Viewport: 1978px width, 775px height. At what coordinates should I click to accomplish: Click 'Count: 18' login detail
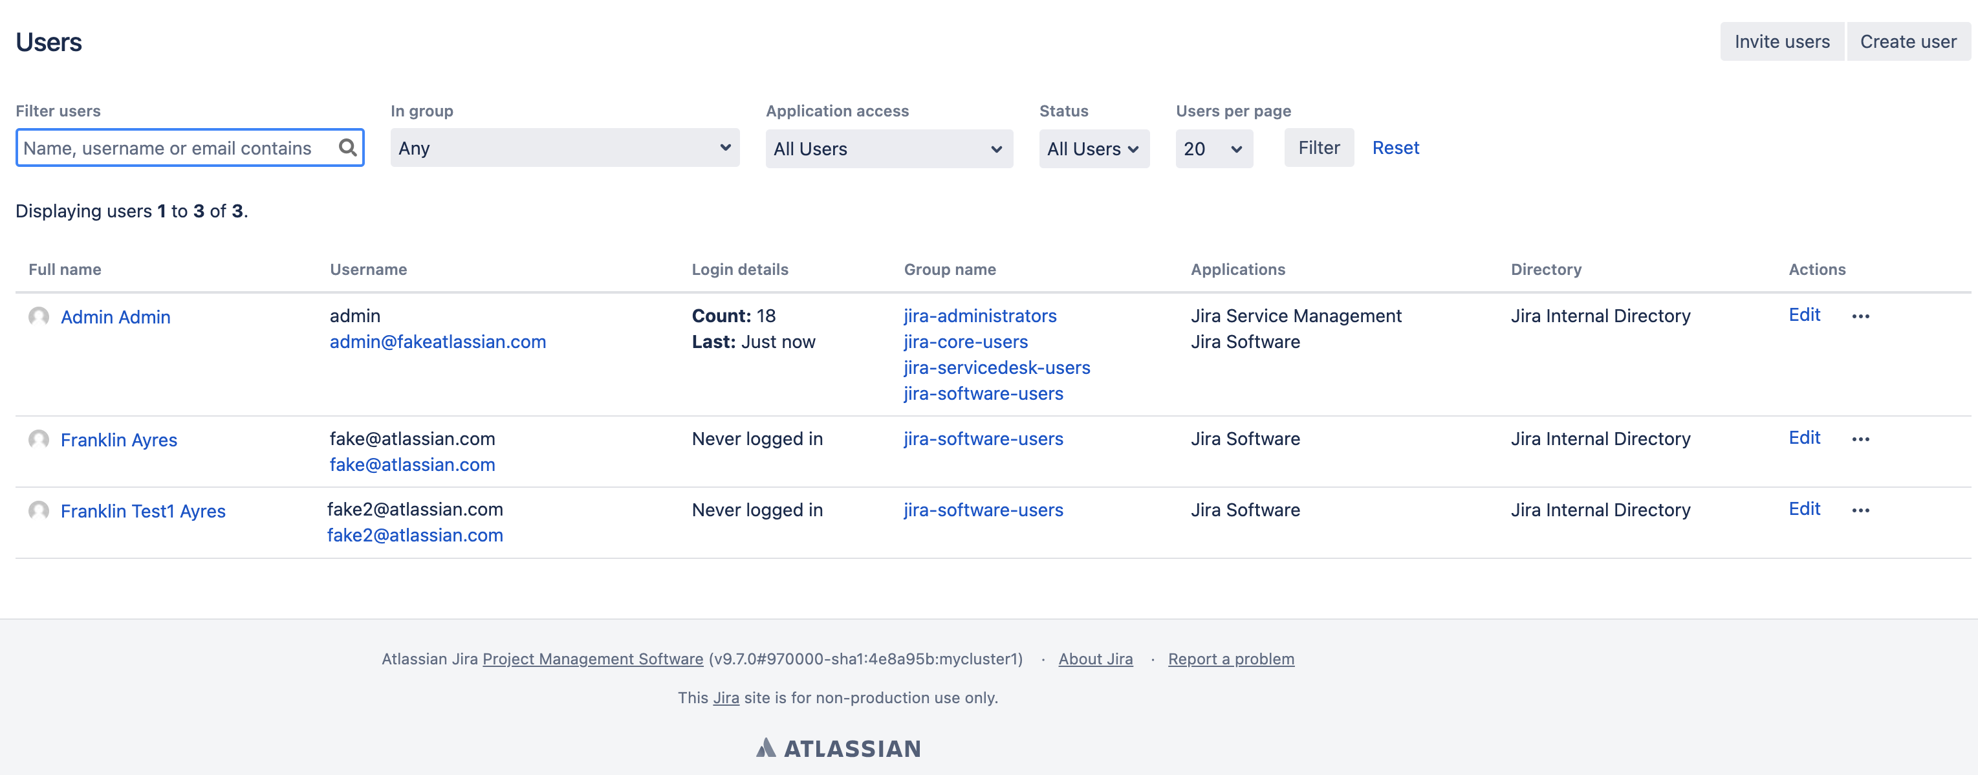pos(734,316)
